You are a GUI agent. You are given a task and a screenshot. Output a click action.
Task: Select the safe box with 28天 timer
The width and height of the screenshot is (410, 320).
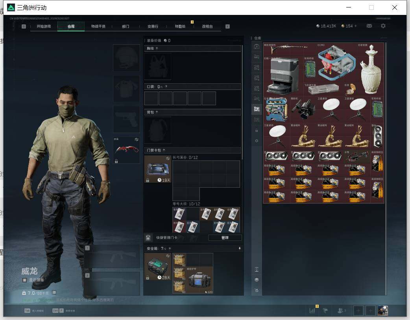point(158,267)
